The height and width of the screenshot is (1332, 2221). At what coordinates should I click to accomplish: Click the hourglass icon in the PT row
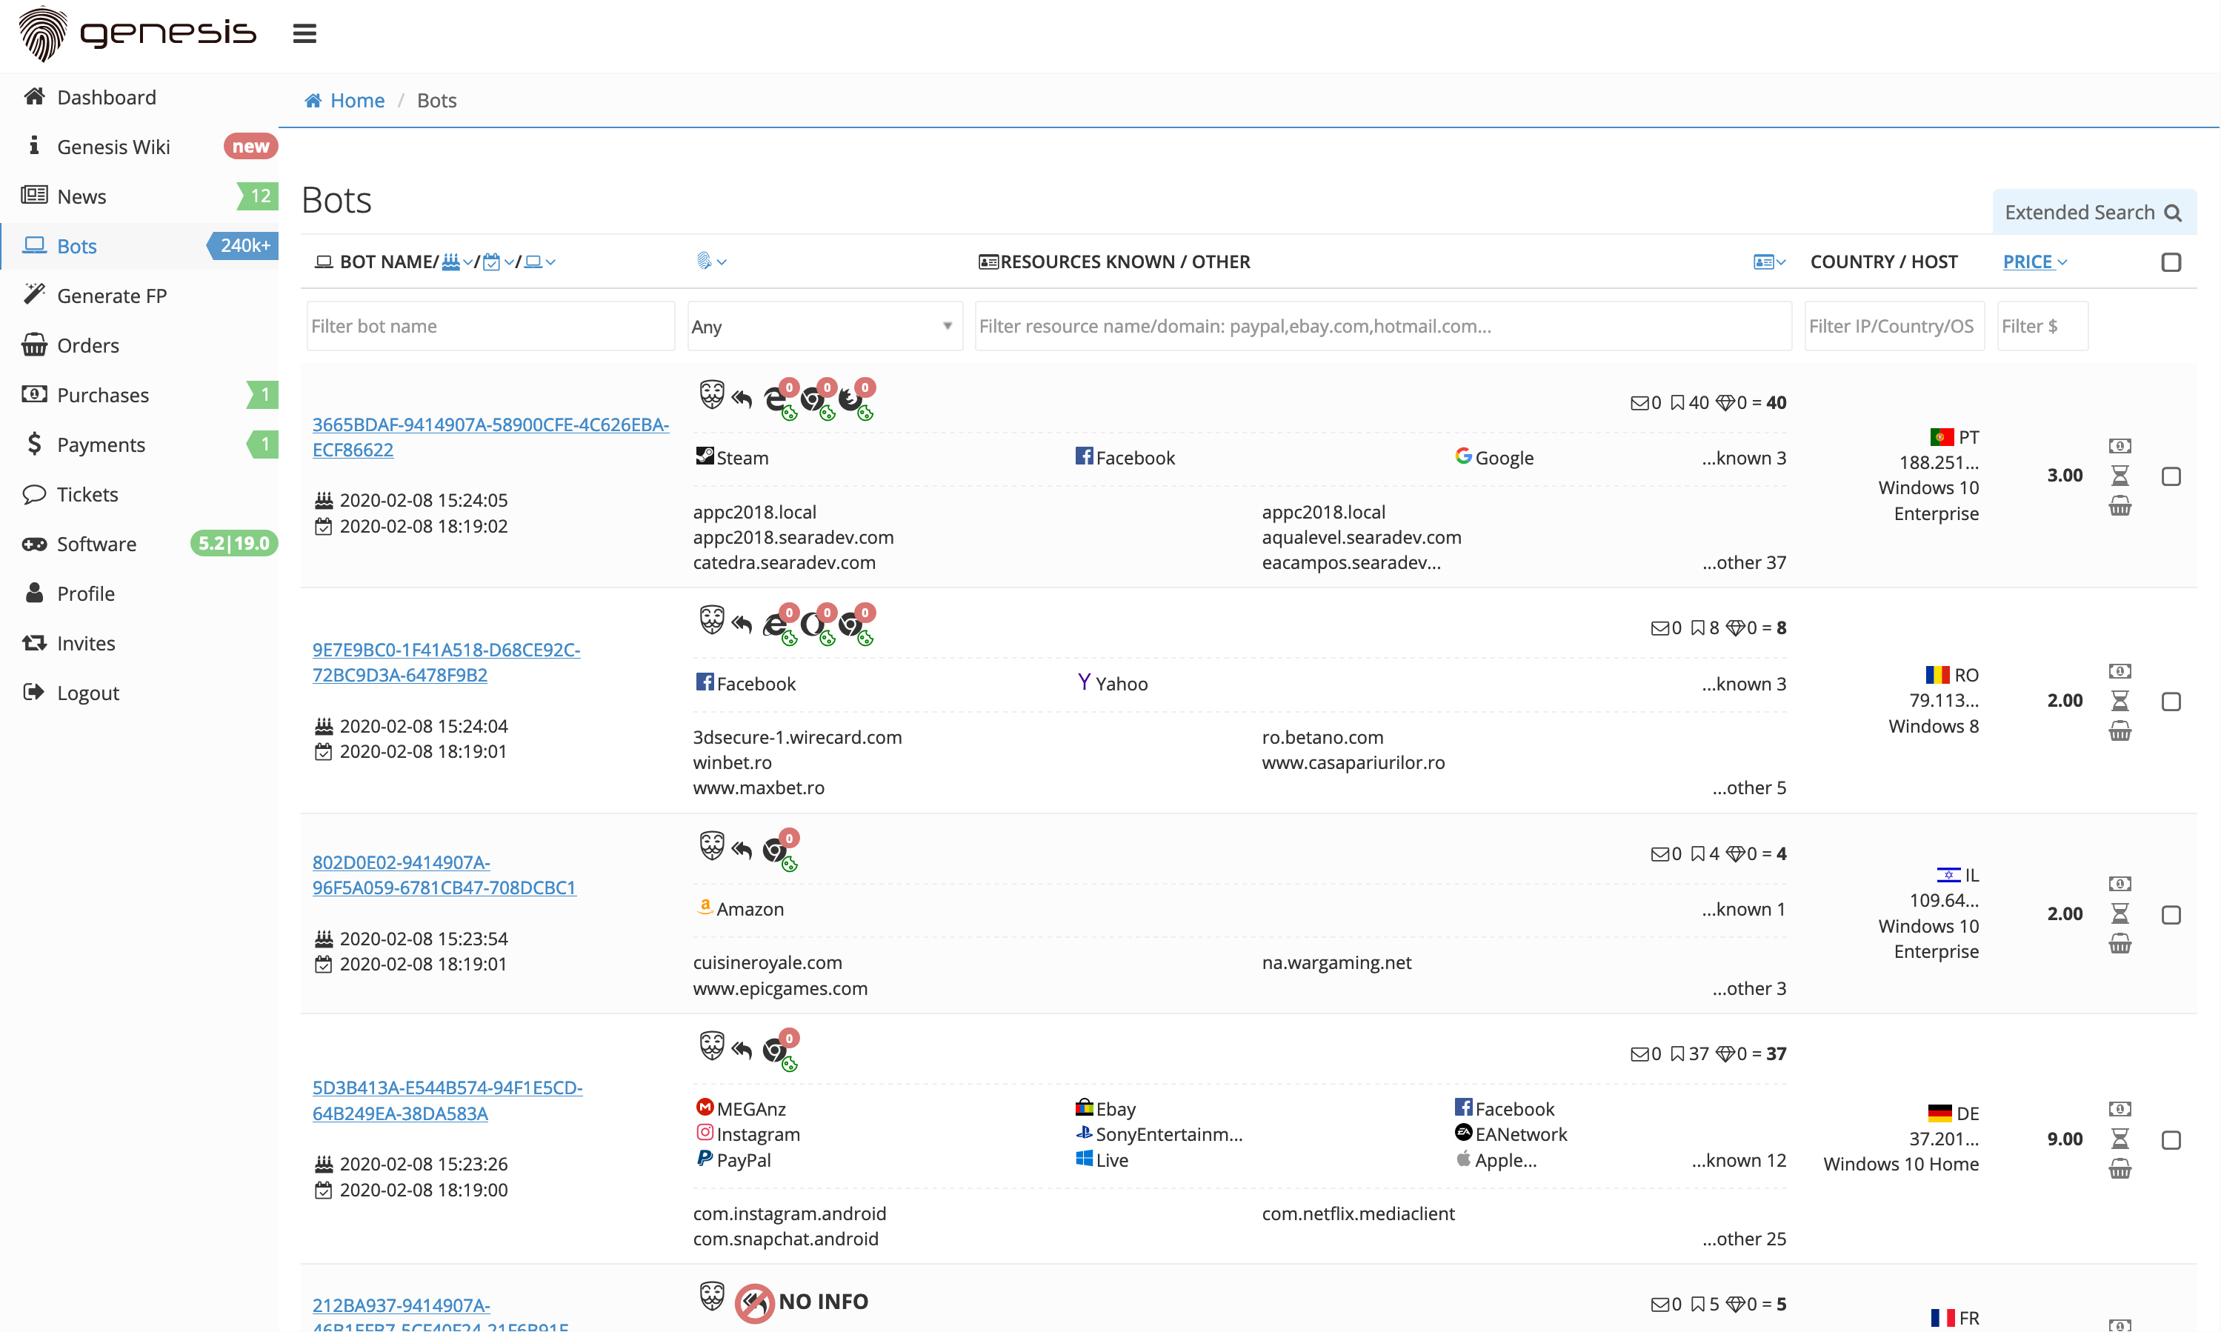(2119, 476)
